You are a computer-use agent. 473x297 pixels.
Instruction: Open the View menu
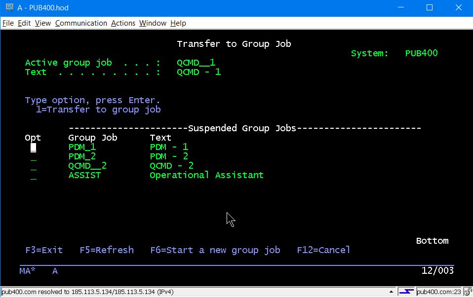click(43, 23)
